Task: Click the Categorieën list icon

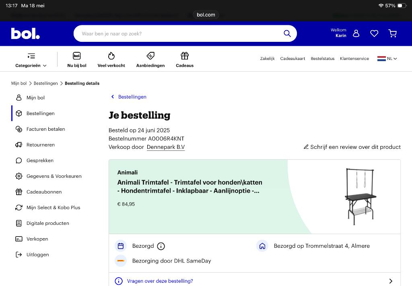Action: pos(31,56)
